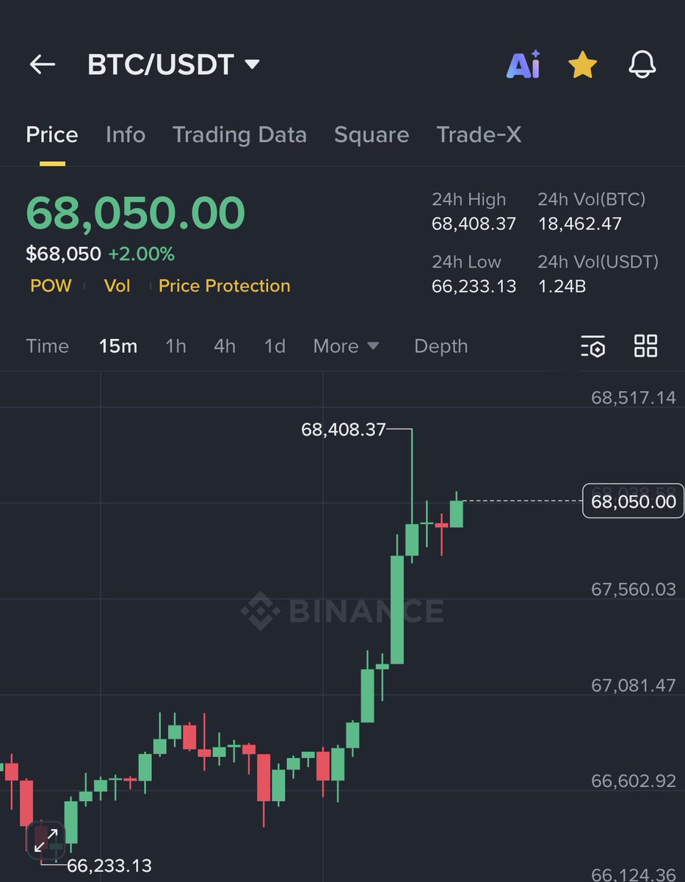Open the Trade-X tab

tap(479, 135)
